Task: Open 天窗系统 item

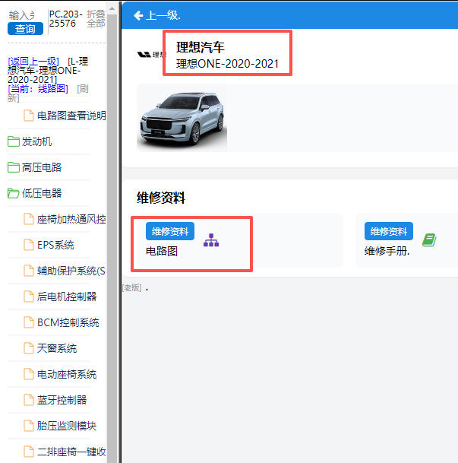Action: coord(57,348)
